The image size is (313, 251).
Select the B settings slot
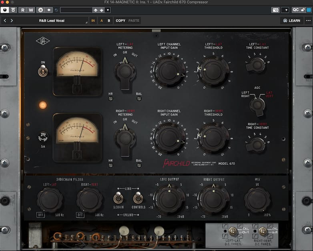pos(109,20)
